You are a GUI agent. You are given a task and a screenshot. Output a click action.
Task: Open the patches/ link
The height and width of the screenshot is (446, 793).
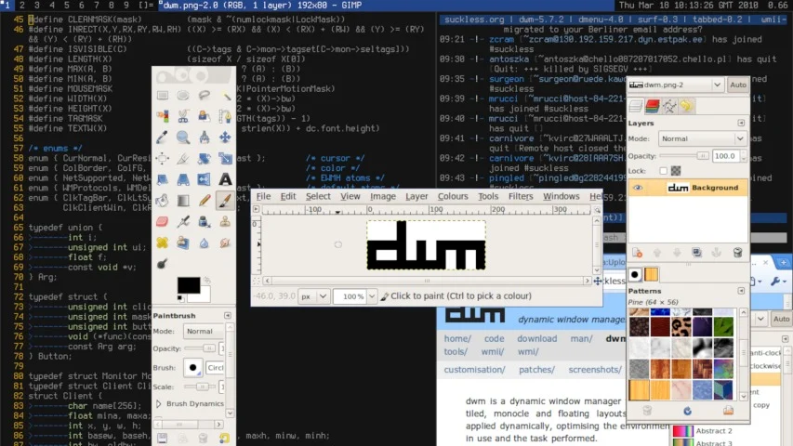coord(536,370)
